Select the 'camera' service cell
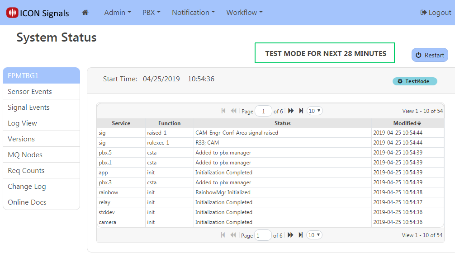The image size is (455, 257). [121, 222]
